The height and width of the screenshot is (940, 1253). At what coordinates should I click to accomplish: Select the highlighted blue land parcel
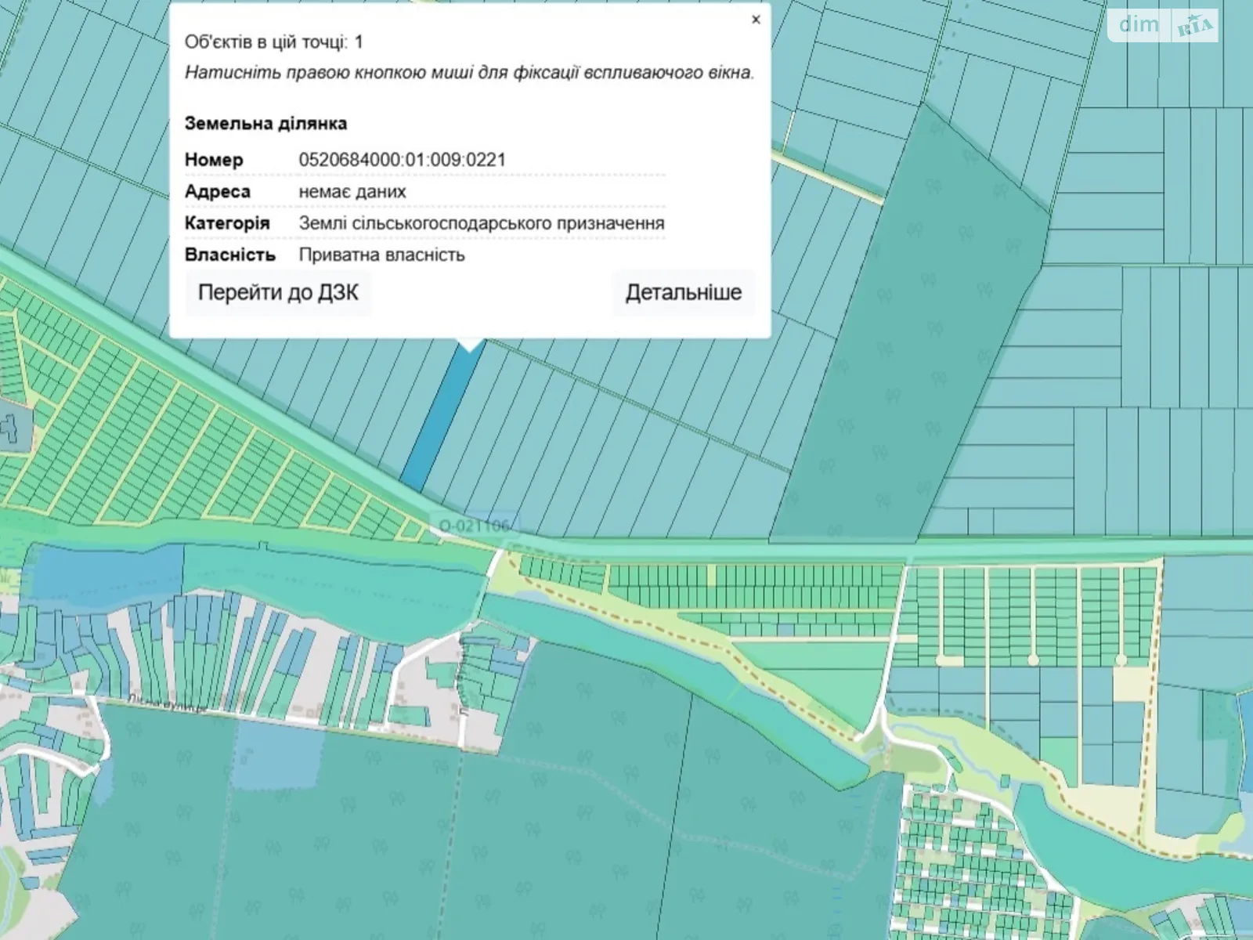(441, 415)
